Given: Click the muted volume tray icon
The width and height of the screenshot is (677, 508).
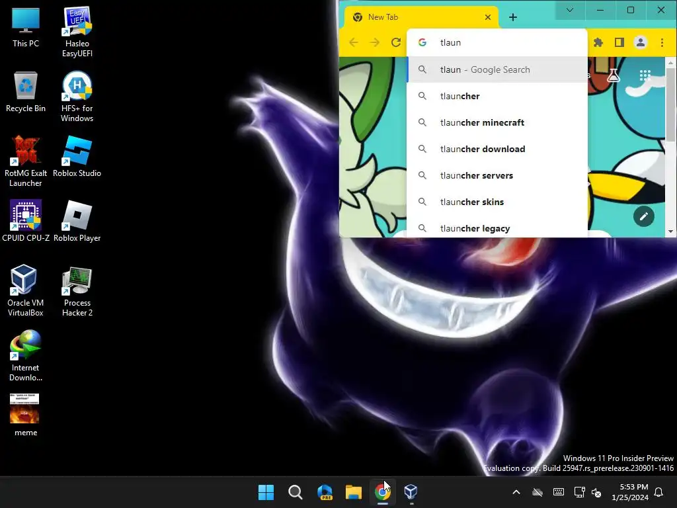Looking at the screenshot, I should click(x=596, y=492).
